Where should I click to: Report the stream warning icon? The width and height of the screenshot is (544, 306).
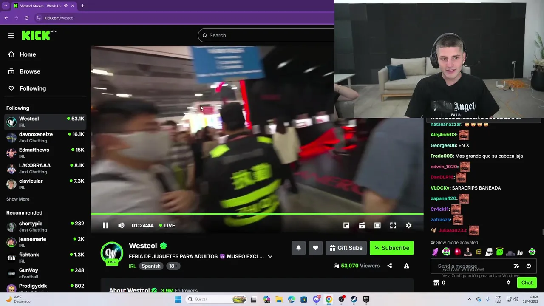tap(406, 266)
